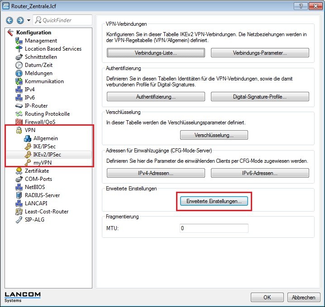Select the RADIUS-Server icon

coord(19,195)
